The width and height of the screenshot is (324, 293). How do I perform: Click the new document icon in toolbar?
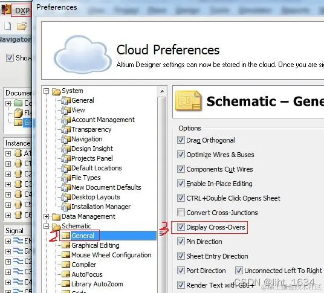tap(8, 26)
